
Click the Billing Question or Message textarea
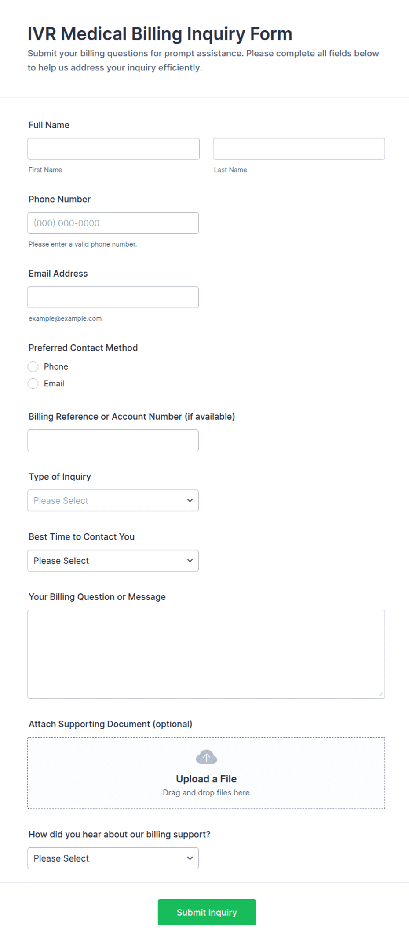206,654
